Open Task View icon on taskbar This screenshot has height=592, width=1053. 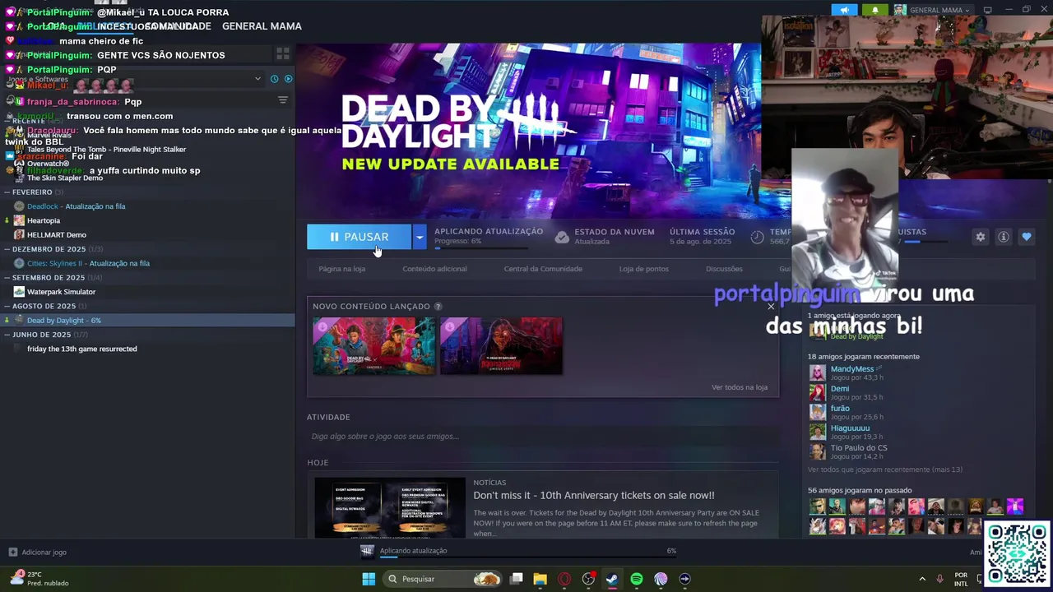(x=516, y=579)
